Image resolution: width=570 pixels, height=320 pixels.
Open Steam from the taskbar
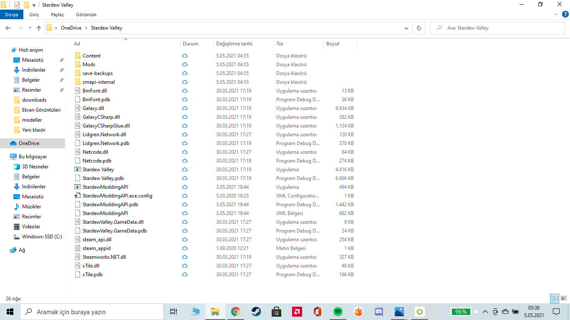[x=256, y=312]
